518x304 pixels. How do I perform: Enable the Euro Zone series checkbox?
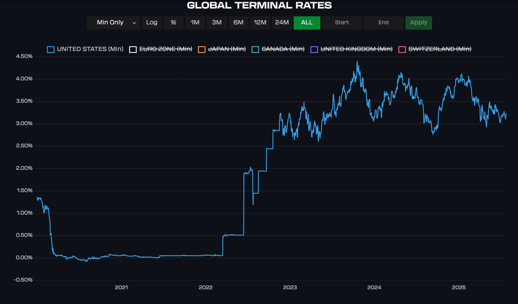pos(133,49)
